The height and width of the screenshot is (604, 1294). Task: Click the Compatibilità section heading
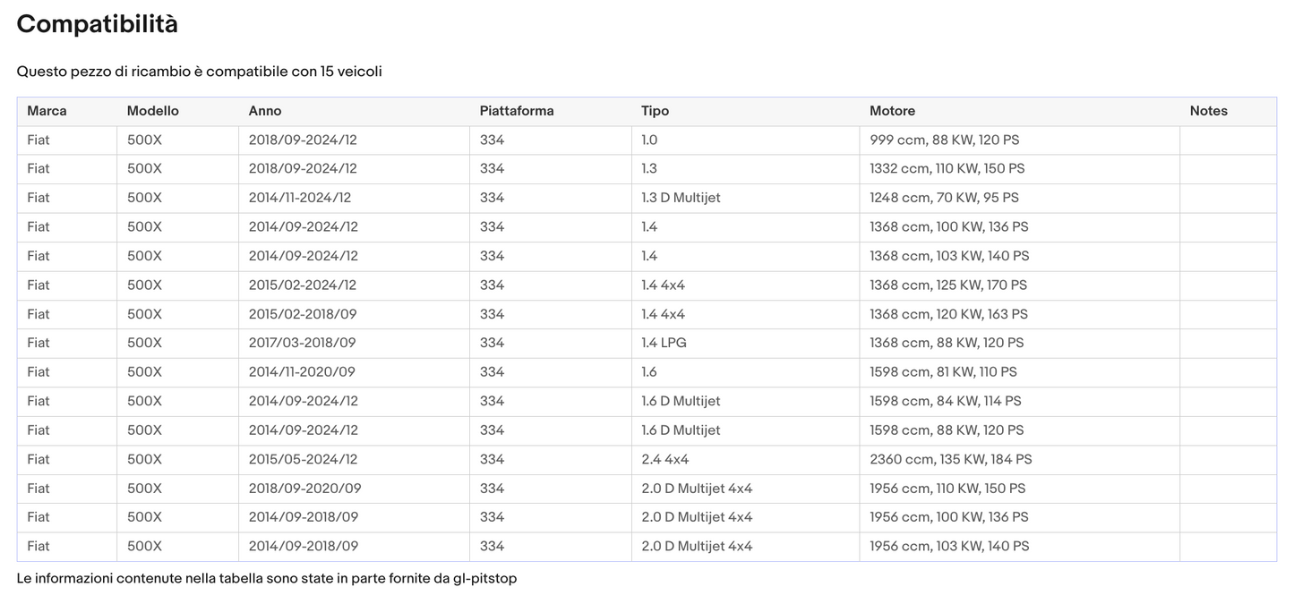97,24
